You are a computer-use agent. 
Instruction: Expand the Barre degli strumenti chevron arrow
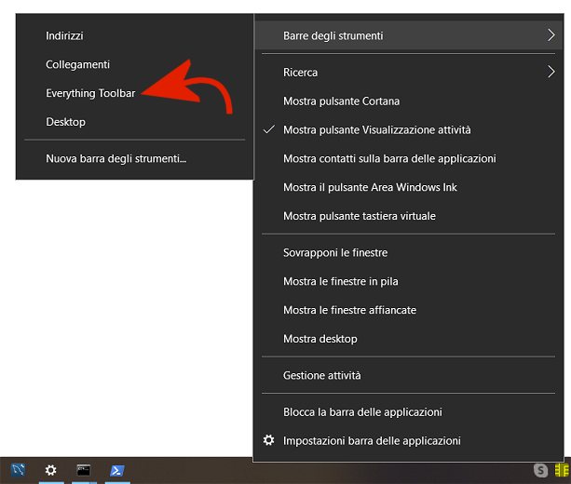(551, 35)
